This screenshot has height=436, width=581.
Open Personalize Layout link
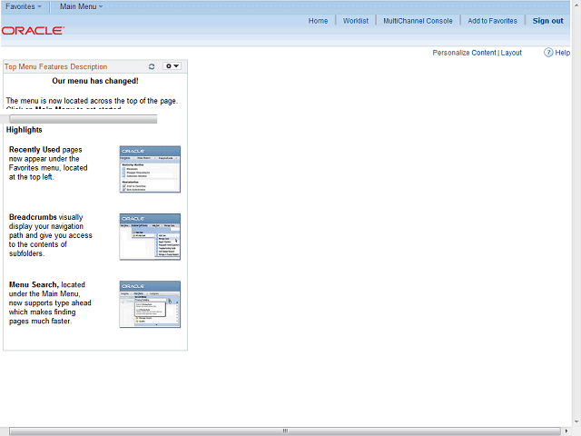tap(511, 53)
